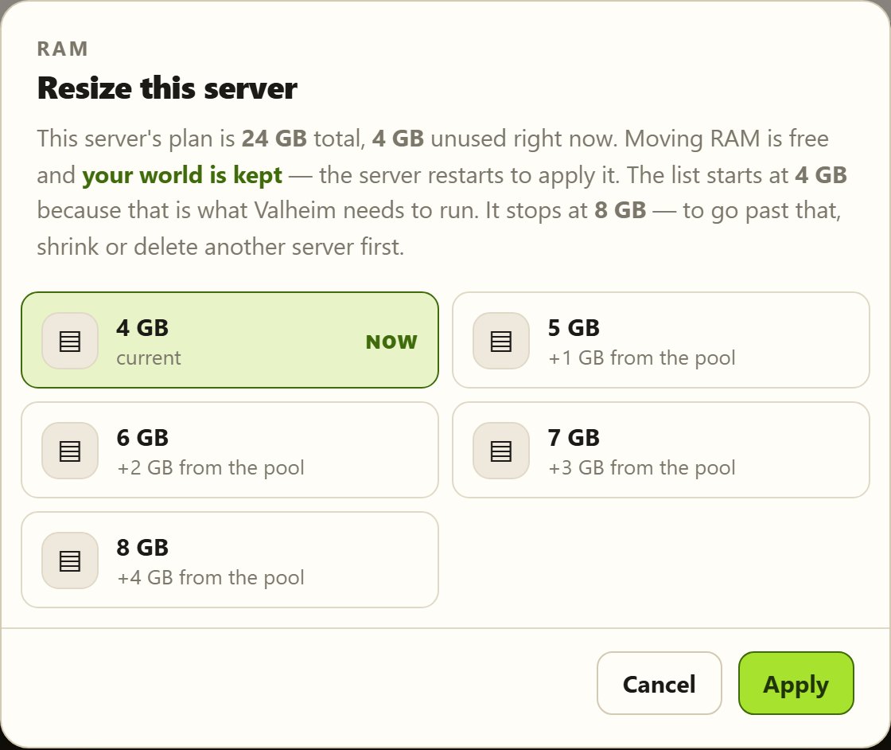Viewport: 891px width, 750px height.
Task: Select the 7 GB RAM option
Action: tap(661, 450)
